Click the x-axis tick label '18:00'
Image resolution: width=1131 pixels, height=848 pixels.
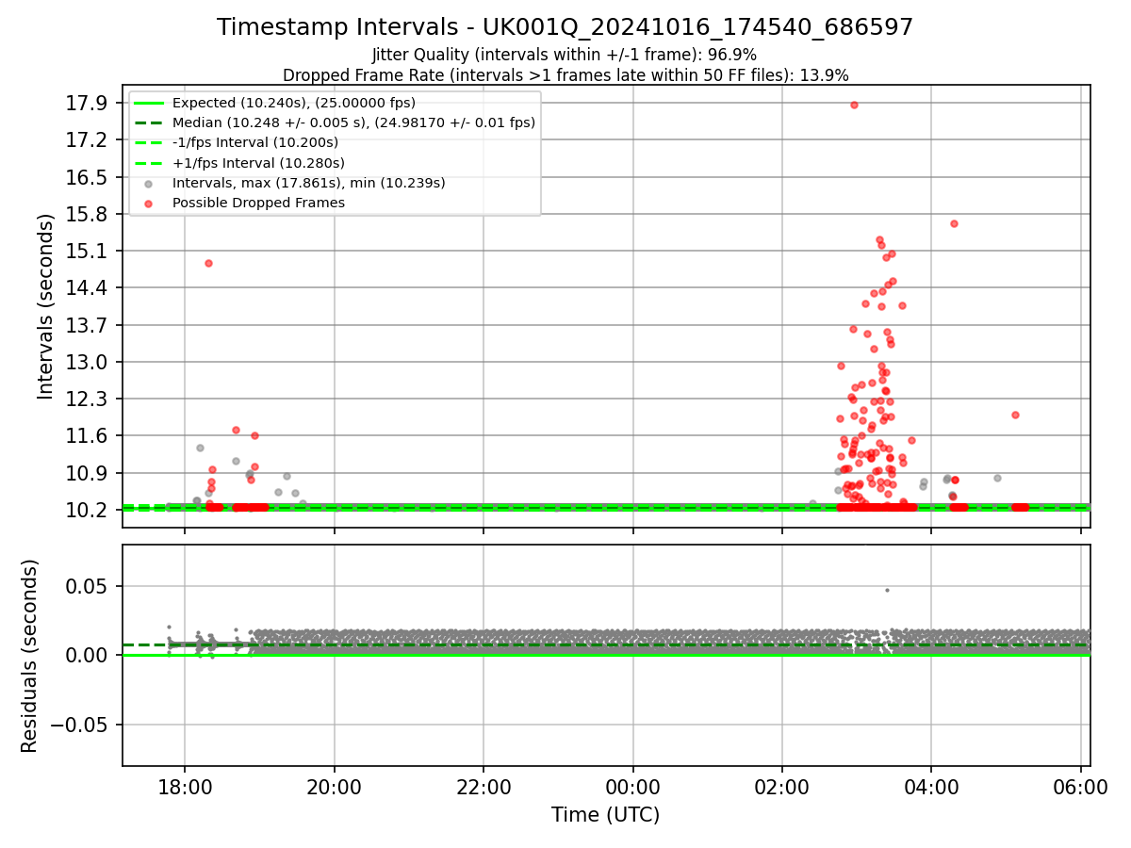tap(185, 786)
